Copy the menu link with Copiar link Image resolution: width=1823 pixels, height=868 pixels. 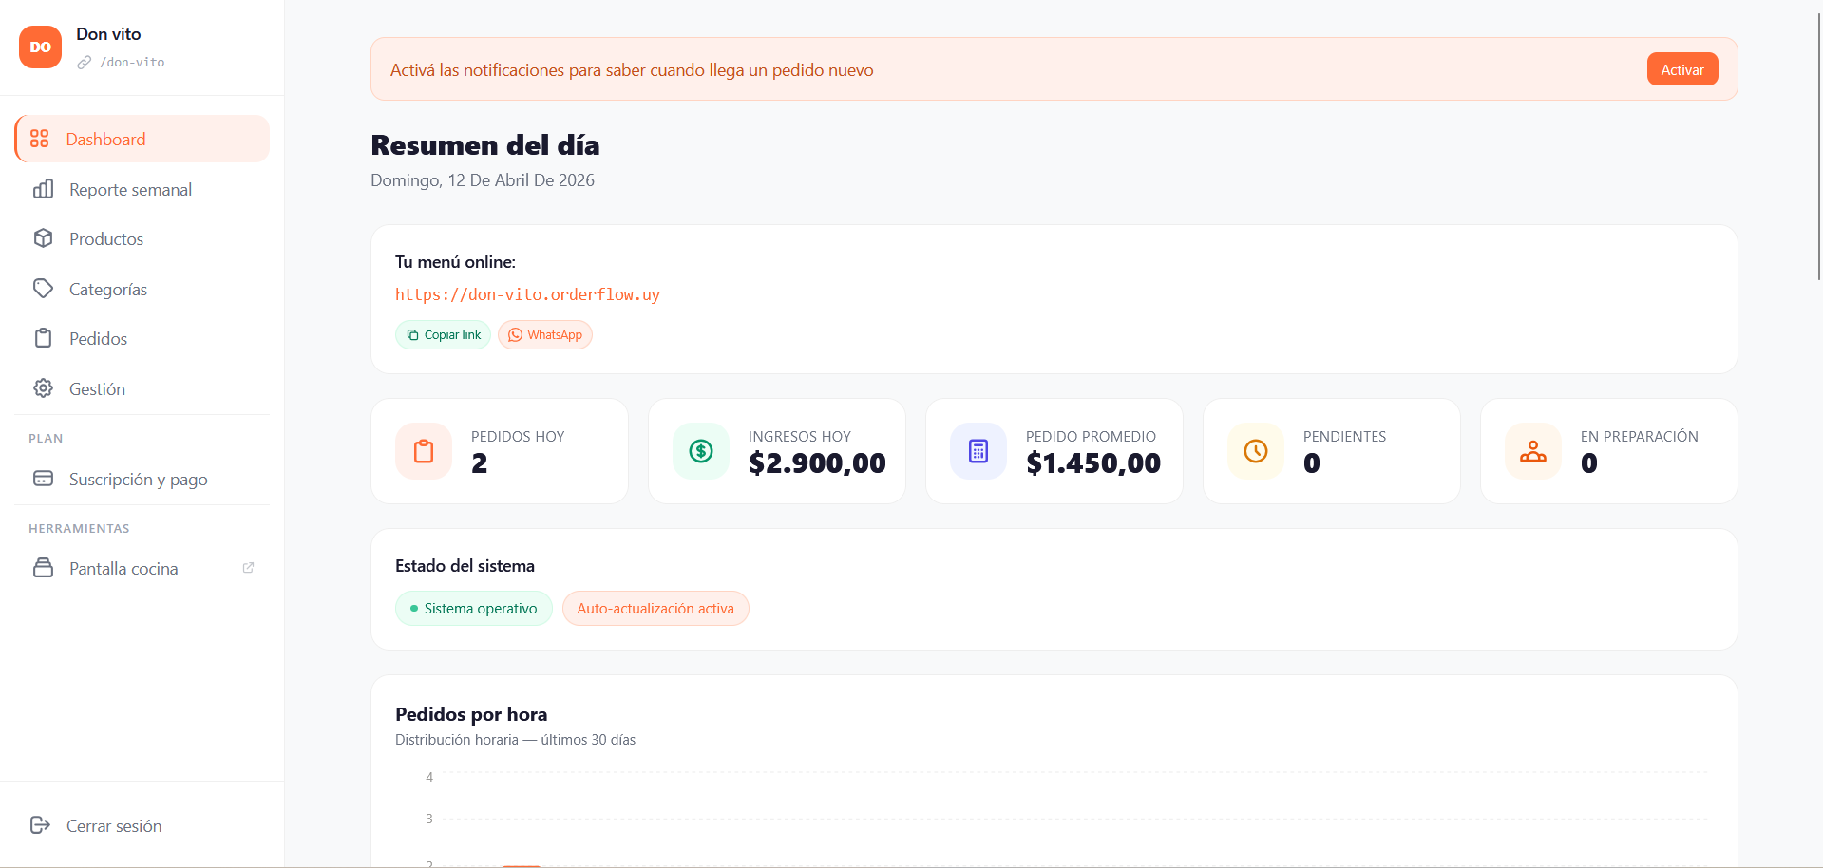tap(443, 335)
